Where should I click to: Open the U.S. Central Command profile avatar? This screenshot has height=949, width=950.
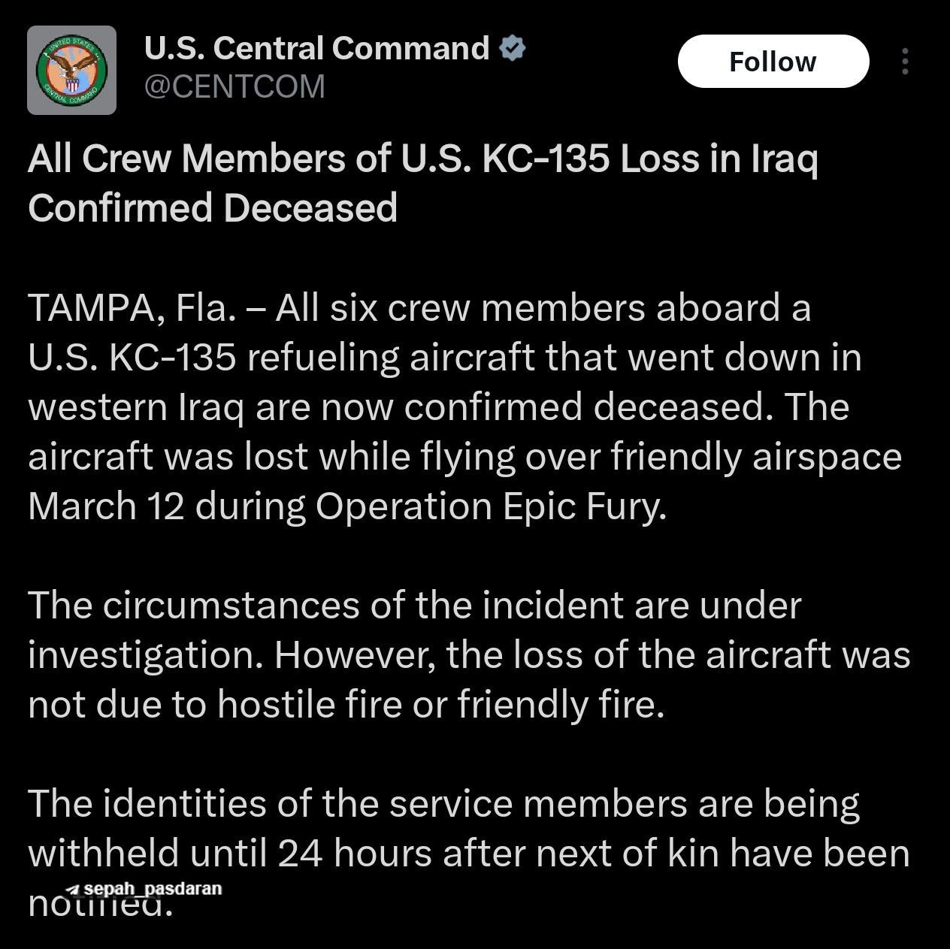coord(72,71)
